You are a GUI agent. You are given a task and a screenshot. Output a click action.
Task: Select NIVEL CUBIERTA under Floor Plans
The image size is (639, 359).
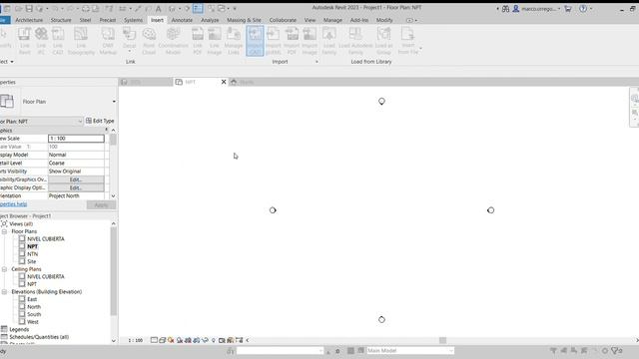tap(46, 239)
